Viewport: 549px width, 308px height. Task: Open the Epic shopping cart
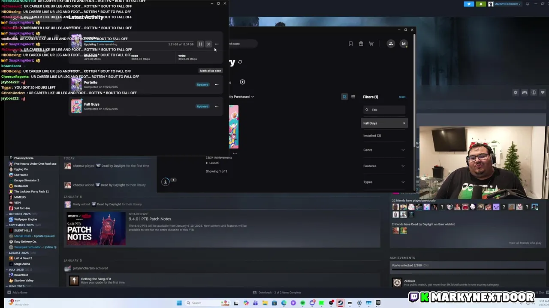371,44
